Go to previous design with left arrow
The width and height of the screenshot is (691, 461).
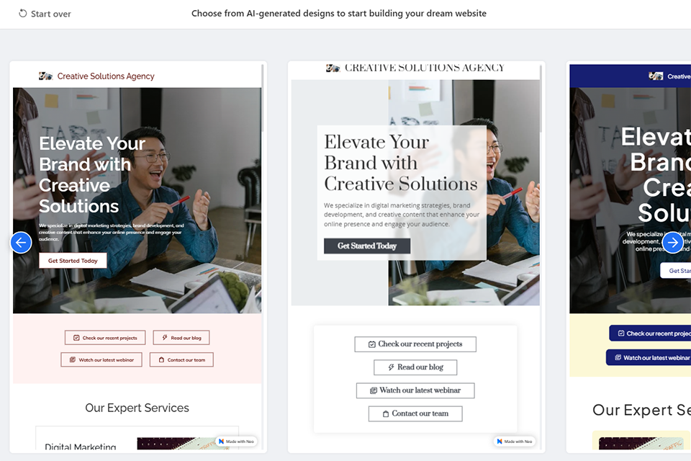pos(21,243)
